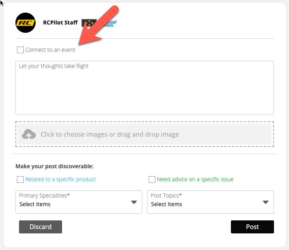
Task: Click the 'Make your post discoverable' heading
Action: click(55, 167)
